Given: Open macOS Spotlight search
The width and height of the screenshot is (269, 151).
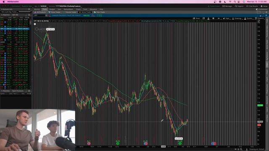Looking at the screenshot, I should click(x=235, y=2).
